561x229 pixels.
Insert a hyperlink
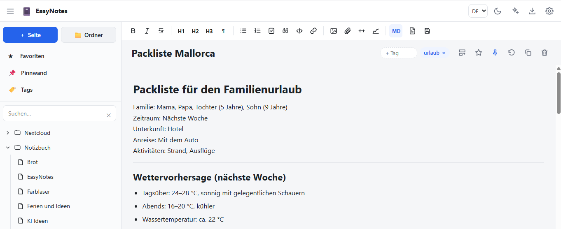point(313,31)
